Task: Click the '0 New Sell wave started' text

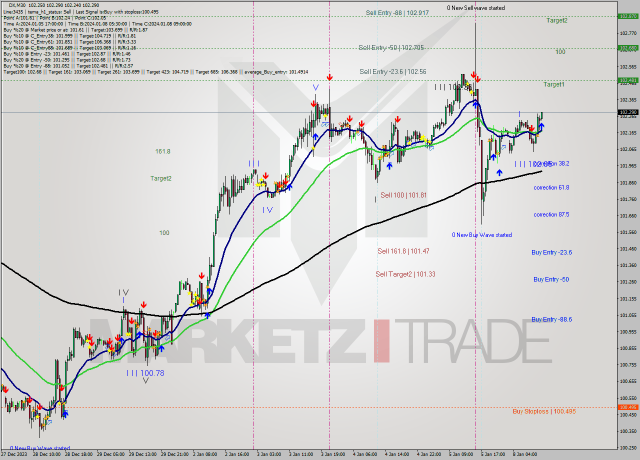Action: [475, 7]
